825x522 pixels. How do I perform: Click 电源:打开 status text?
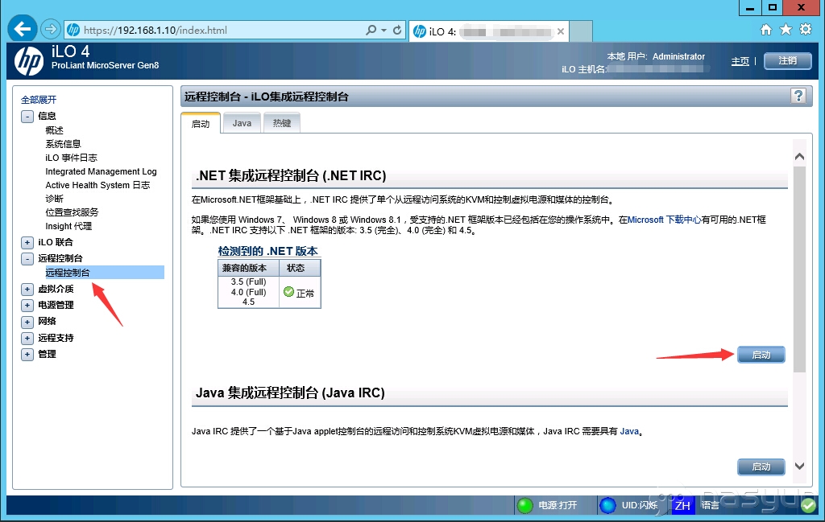click(x=558, y=505)
